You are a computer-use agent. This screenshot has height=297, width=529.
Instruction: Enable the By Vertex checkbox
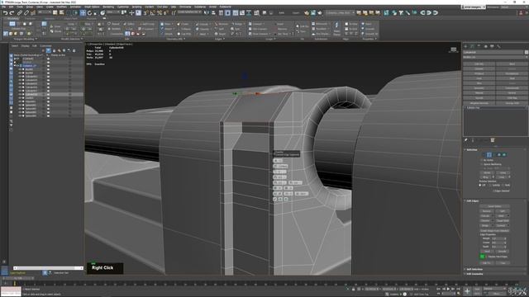point(481,160)
